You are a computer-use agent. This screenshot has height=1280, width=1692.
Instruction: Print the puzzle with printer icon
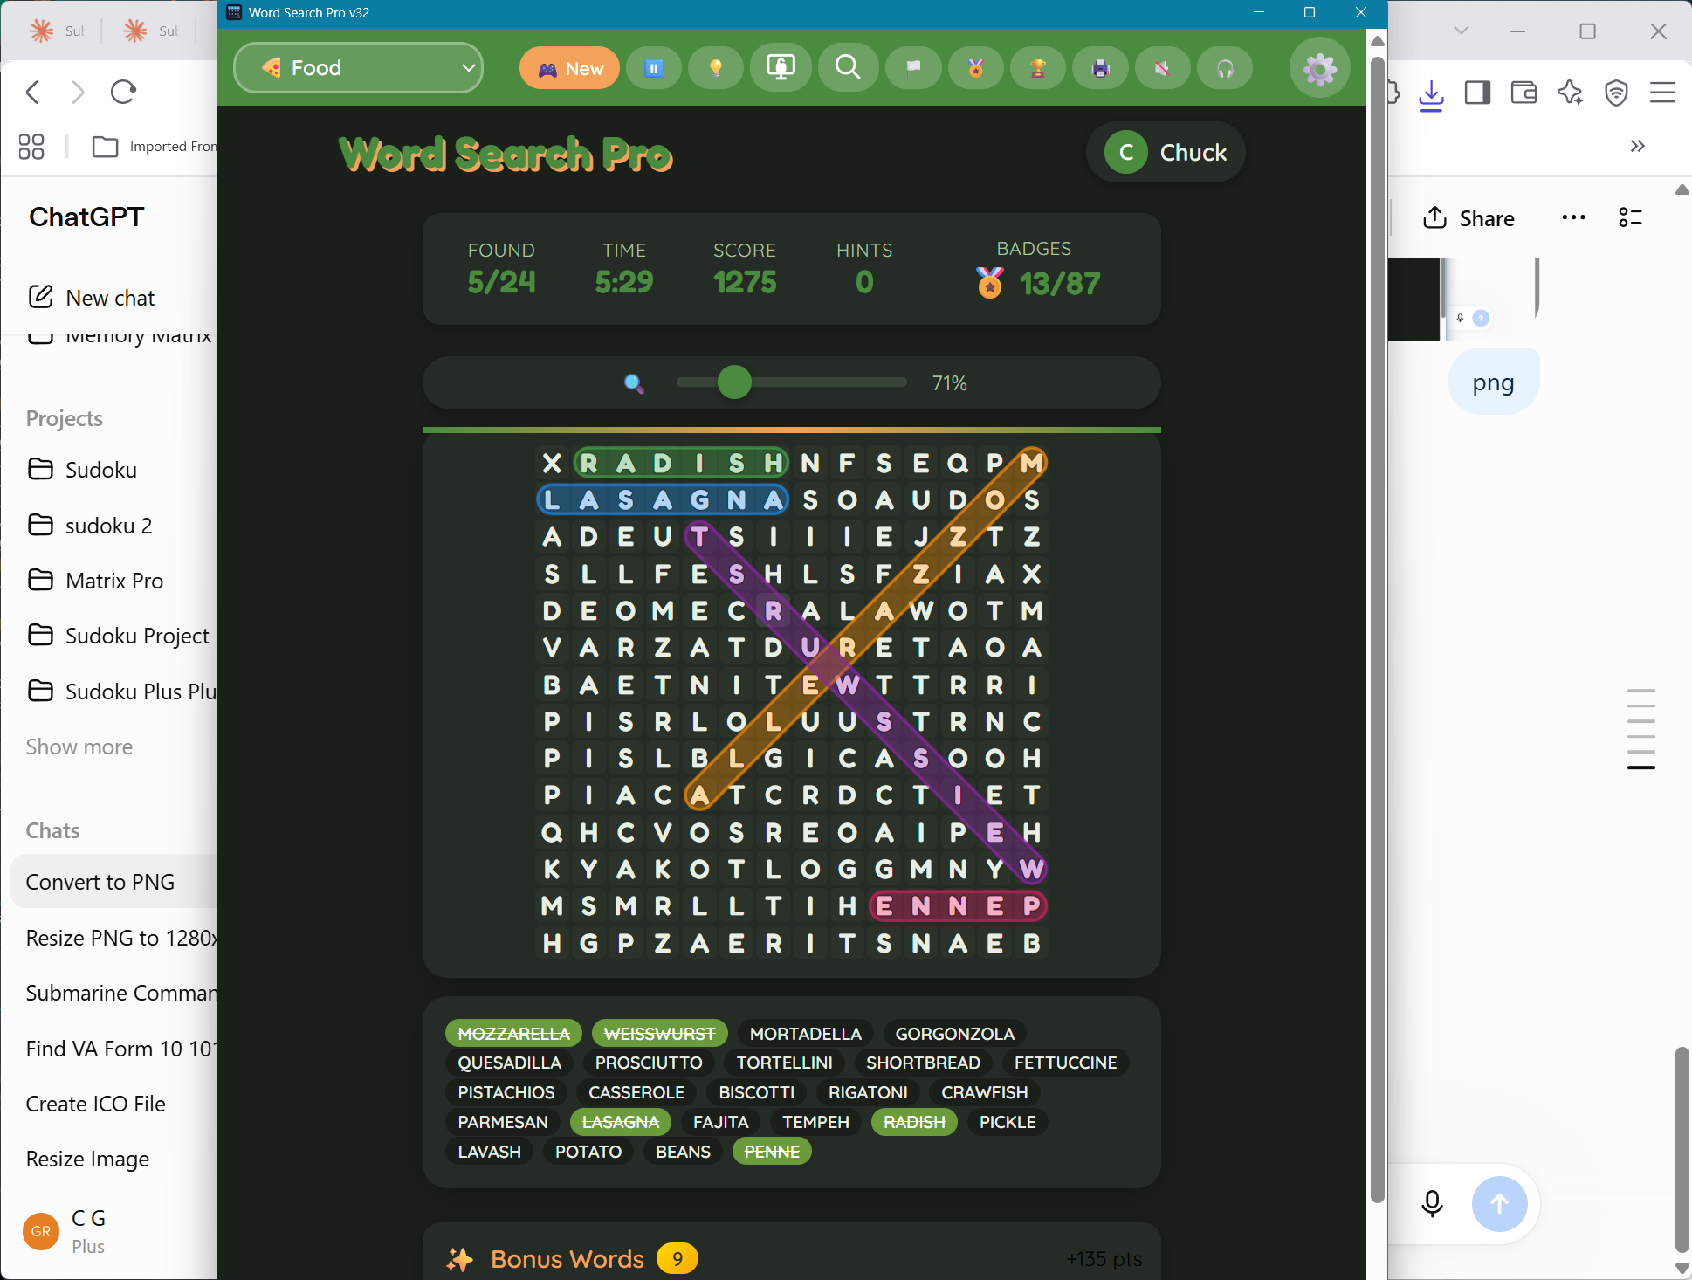tap(1101, 68)
